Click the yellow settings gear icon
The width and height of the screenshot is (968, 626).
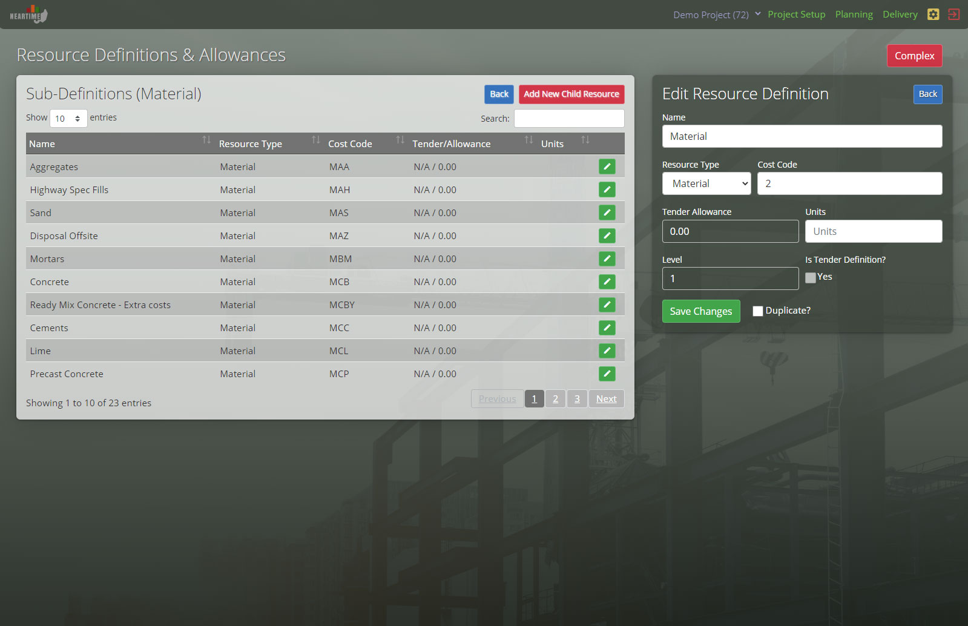(x=933, y=15)
